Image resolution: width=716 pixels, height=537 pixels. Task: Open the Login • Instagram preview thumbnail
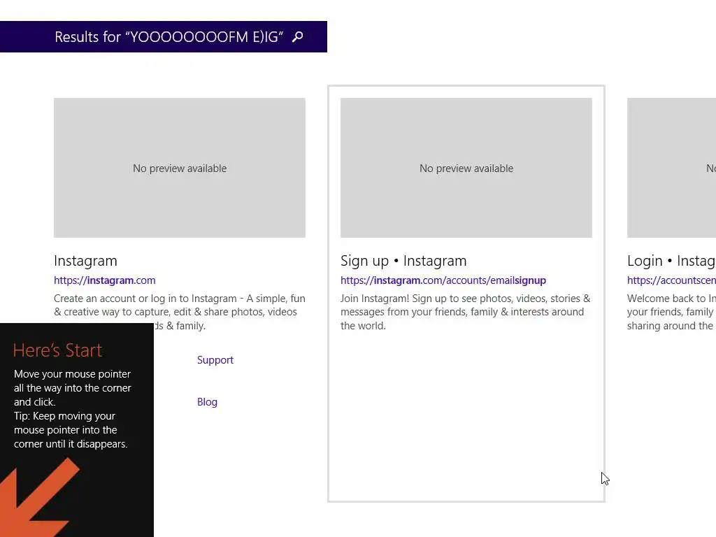672,168
